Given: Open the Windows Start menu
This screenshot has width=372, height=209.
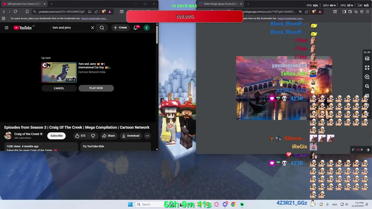Looking at the screenshot, I should 130,204.
